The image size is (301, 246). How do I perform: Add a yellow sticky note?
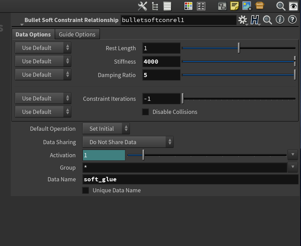click(235, 6)
